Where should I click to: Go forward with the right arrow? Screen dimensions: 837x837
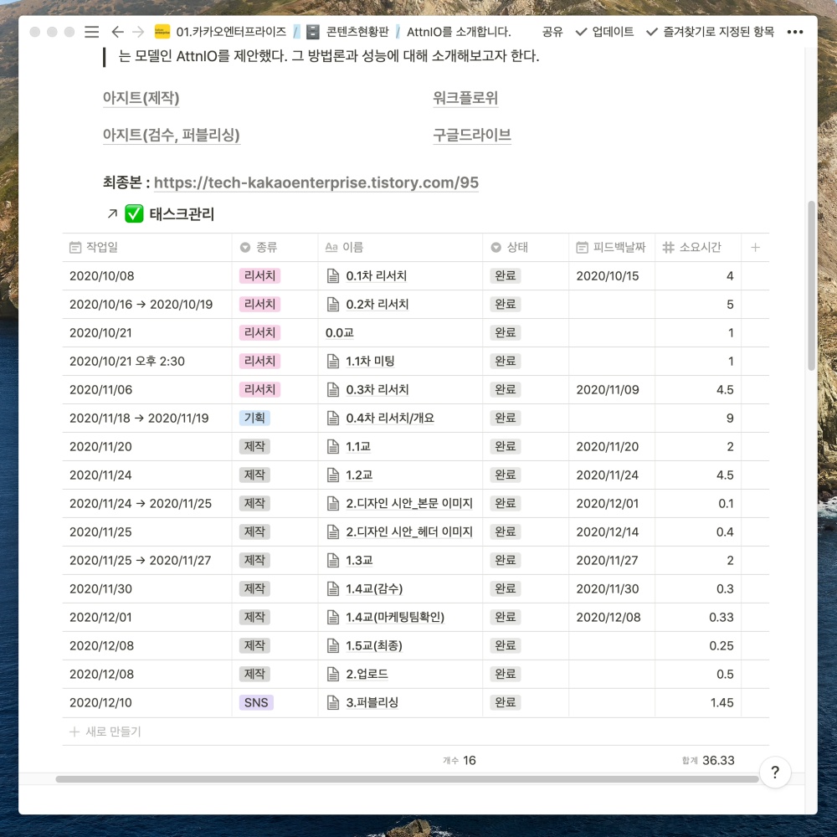138,32
